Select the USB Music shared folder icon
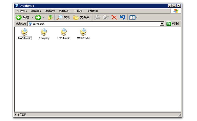Image resolution: width=197 pixels, height=121 pixels. [x=64, y=32]
